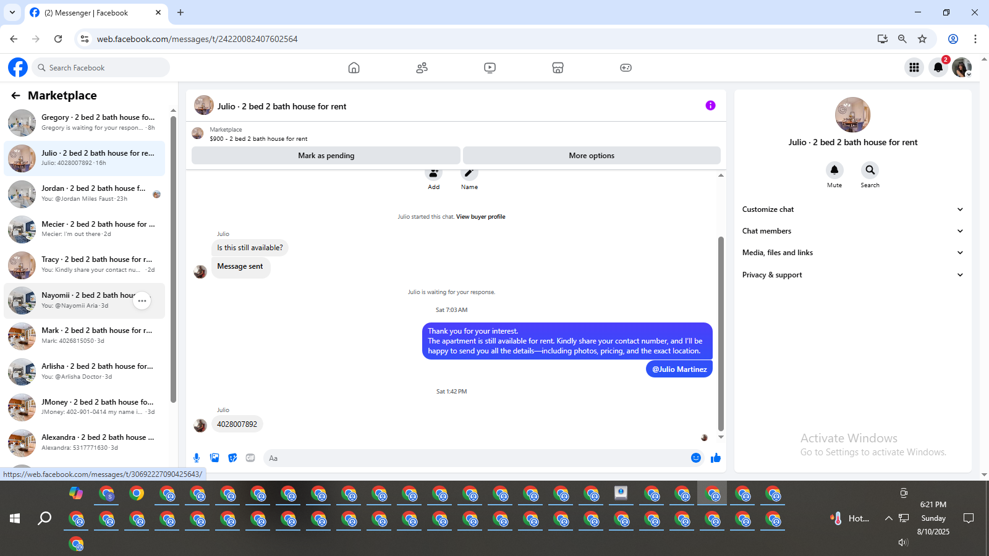Screen dimensions: 989x556
Task: Send a voice clip with microphone icon
Action: (x=197, y=458)
